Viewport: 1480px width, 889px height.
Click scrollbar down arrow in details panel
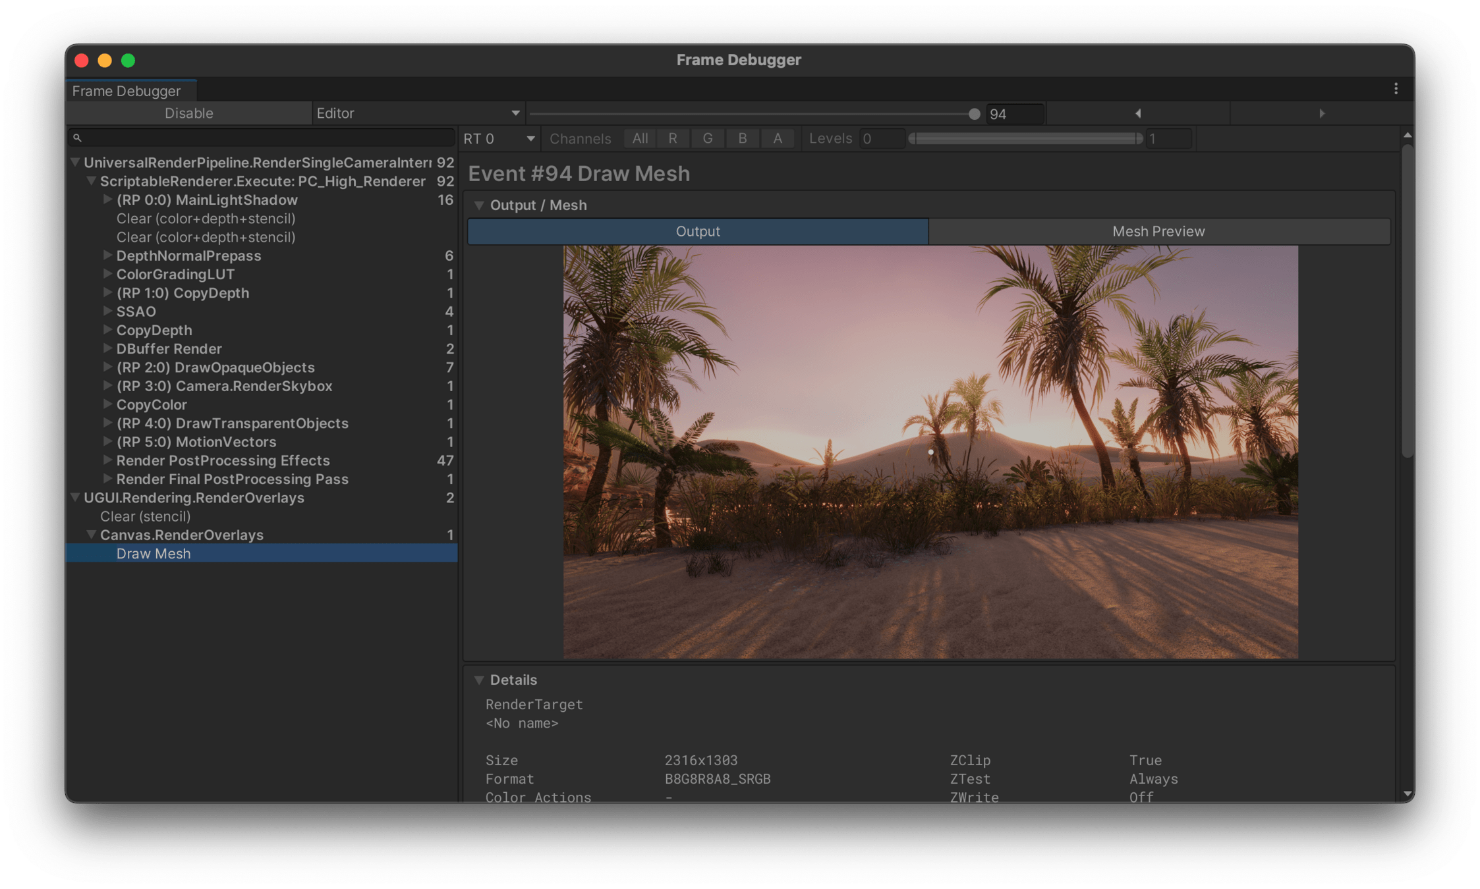coord(1408,794)
